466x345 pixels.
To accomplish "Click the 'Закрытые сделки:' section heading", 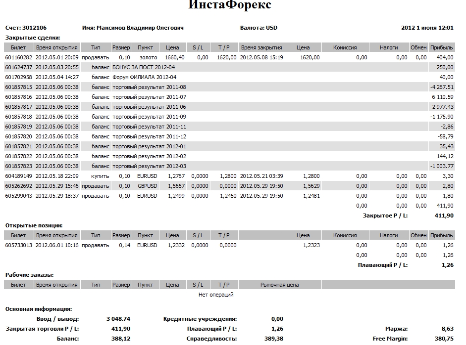I will point(33,38).
